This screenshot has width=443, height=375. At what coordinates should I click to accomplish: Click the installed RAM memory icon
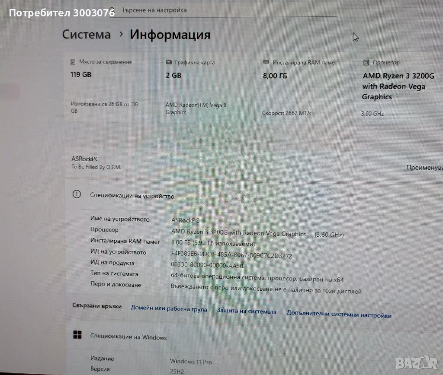point(266,62)
